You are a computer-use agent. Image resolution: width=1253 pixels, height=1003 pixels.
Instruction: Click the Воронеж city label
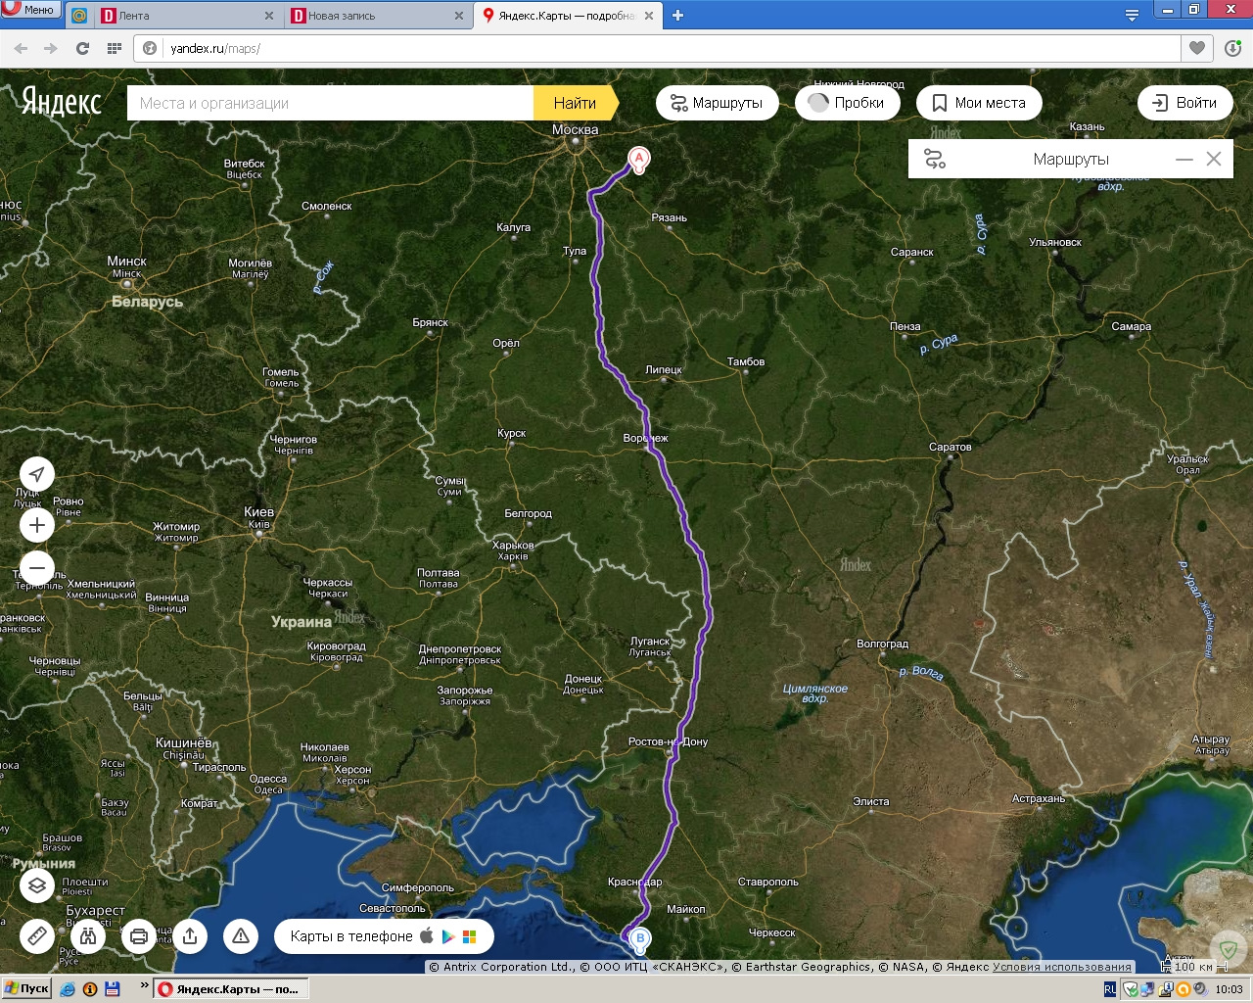[x=645, y=438]
